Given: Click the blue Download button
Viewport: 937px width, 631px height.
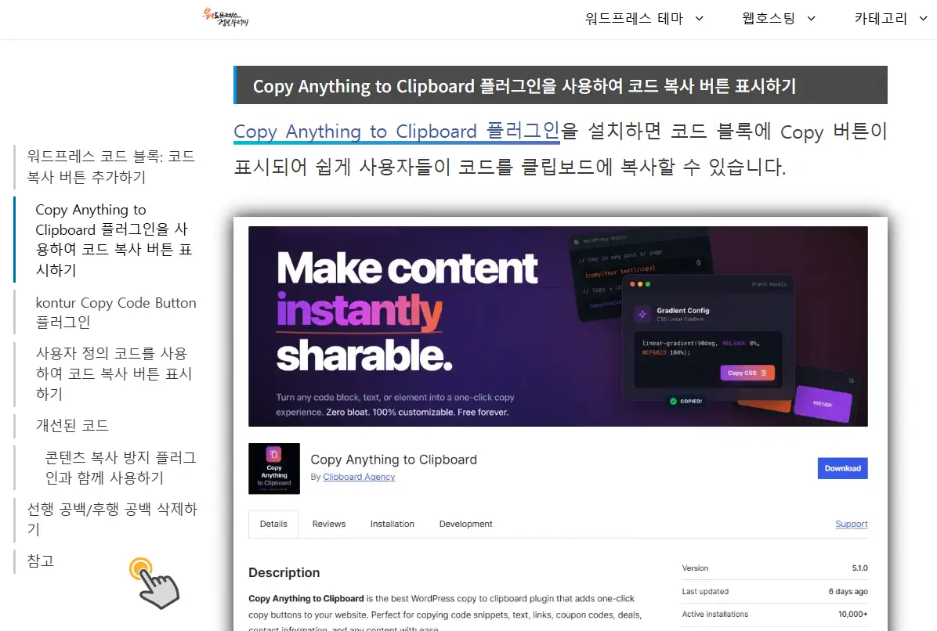Looking at the screenshot, I should tap(842, 469).
